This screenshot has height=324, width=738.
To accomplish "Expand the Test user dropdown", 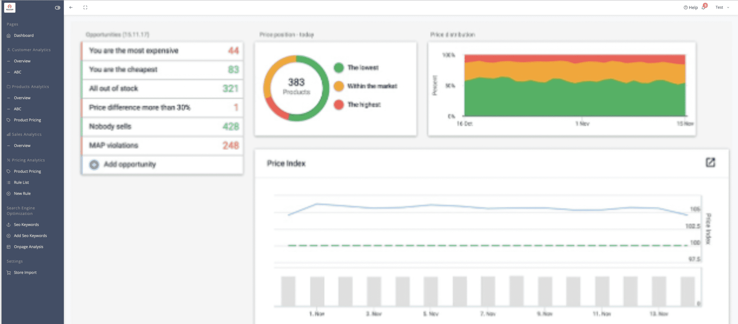I will [722, 7].
